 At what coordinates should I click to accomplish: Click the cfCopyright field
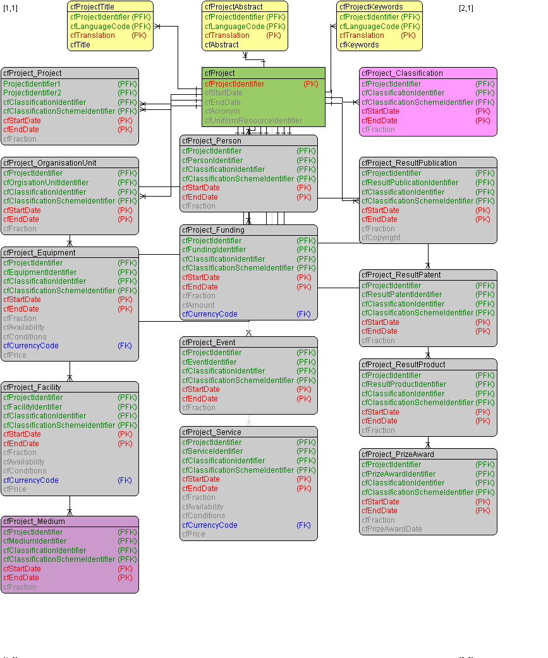tap(381, 238)
